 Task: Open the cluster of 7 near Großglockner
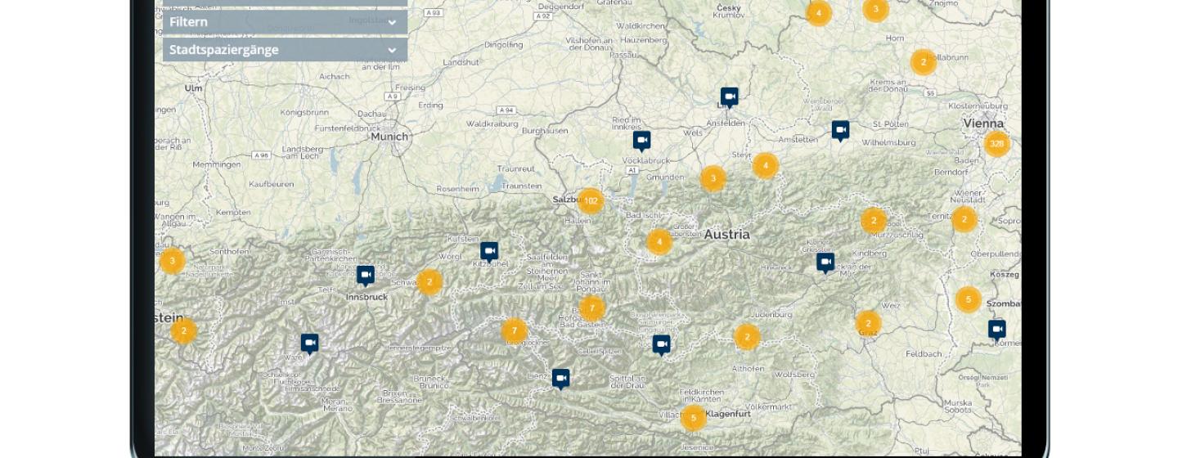tap(514, 331)
